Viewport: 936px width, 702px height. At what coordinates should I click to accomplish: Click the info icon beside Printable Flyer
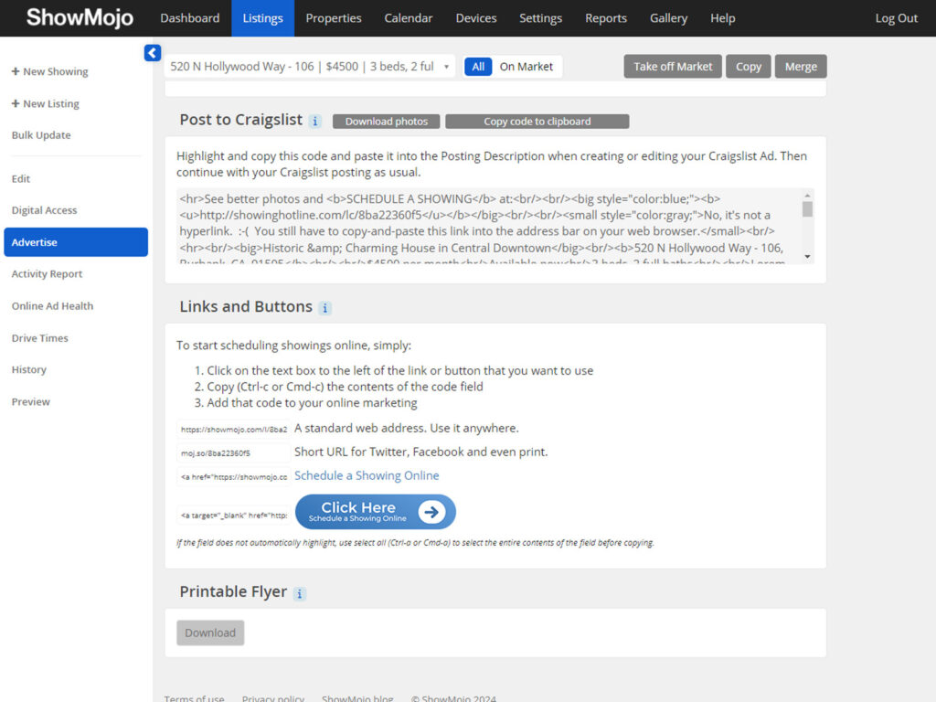pos(300,593)
